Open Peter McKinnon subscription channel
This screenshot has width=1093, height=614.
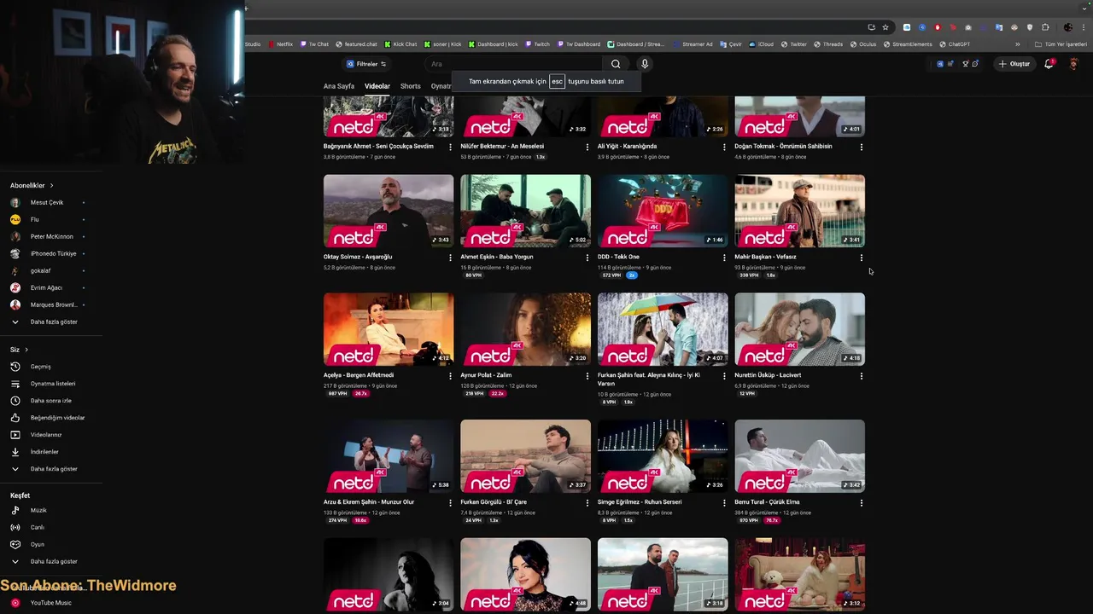coord(51,236)
